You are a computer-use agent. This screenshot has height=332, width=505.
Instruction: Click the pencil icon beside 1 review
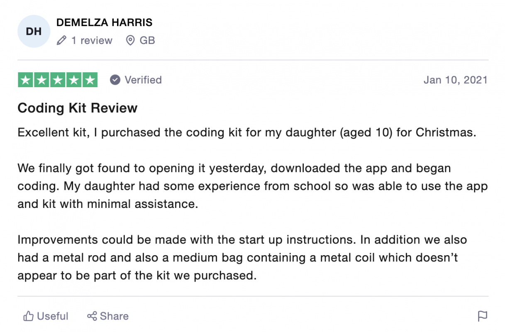tap(62, 41)
